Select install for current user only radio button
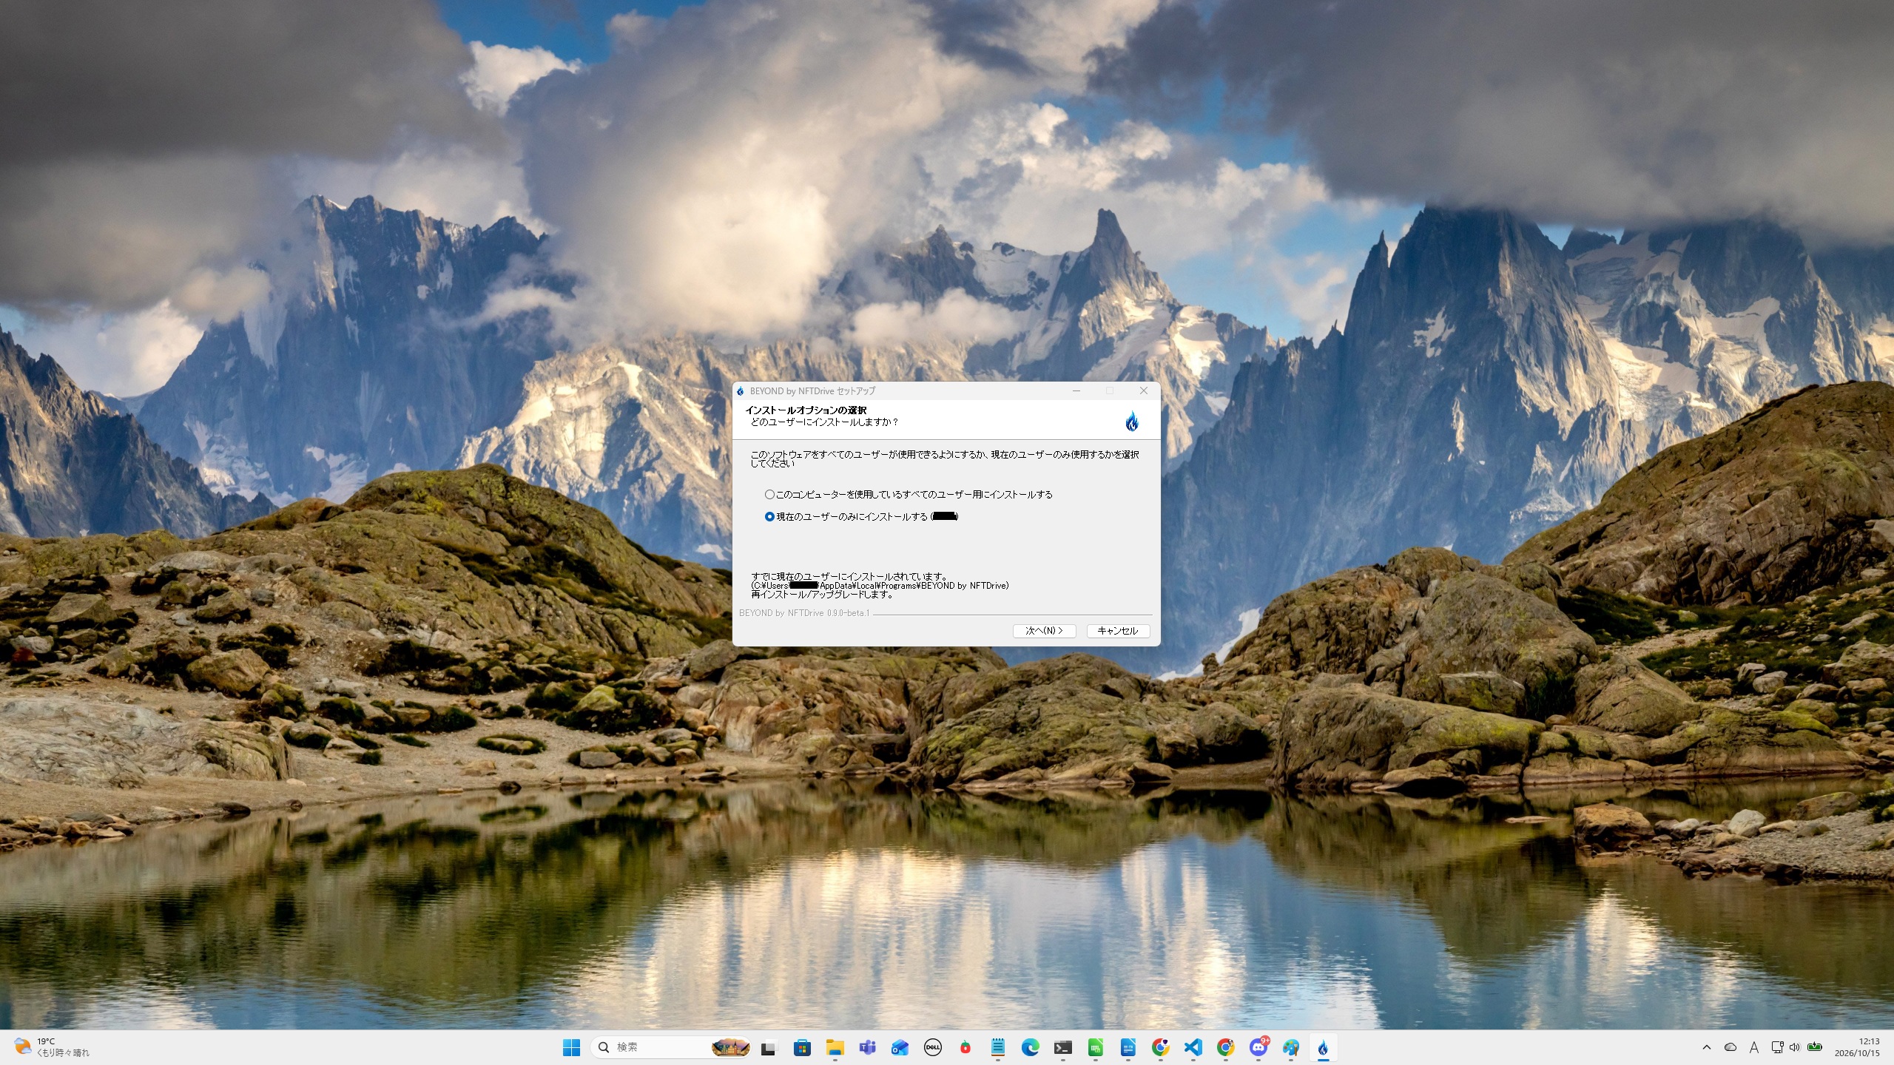 pyautogui.click(x=769, y=516)
